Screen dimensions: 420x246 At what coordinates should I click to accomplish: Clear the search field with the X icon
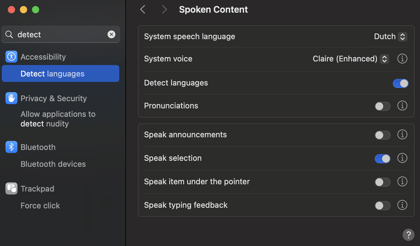pyautogui.click(x=111, y=35)
